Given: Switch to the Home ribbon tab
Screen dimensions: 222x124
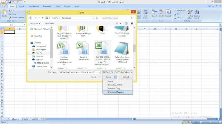Looking at the screenshot, I should point(12,6).
